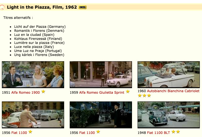Open the white Giulietta Sprint street thumbnail
The width and height of the screenshot is (202, 137).
(101, 75)
